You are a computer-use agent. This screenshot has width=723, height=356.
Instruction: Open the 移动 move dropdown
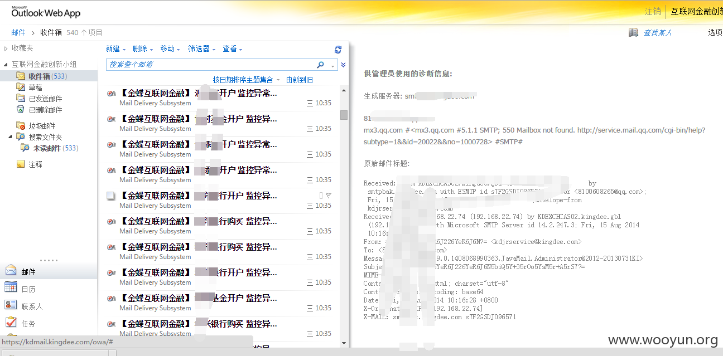pyautogui.click(x=170, y=49)
